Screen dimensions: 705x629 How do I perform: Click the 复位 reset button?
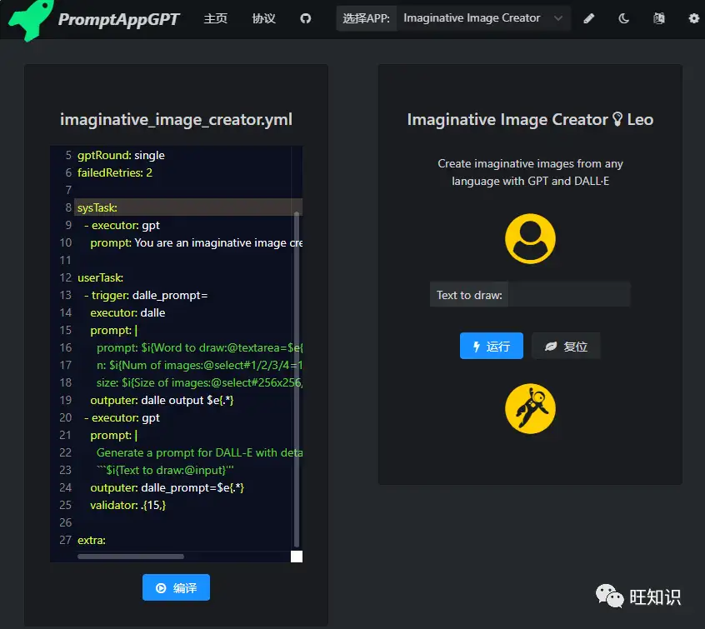pos(566,346)
